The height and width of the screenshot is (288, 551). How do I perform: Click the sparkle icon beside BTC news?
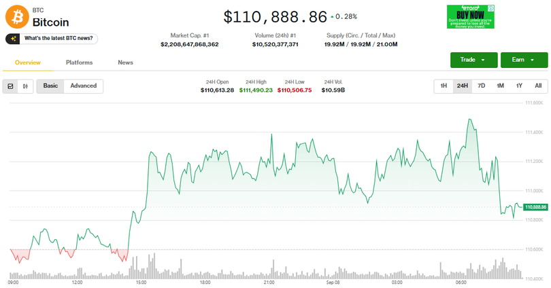[x=14, y=39]
